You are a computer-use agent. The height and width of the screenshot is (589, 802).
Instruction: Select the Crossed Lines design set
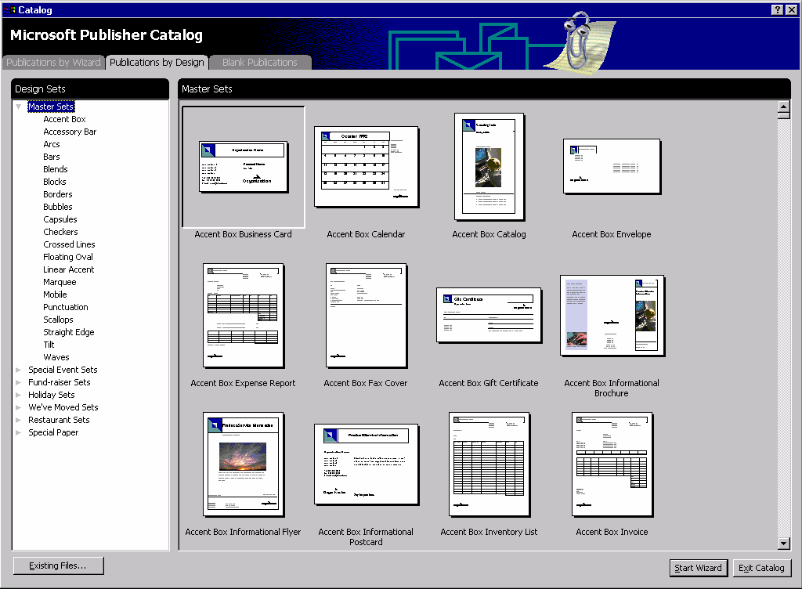(69, 244)
